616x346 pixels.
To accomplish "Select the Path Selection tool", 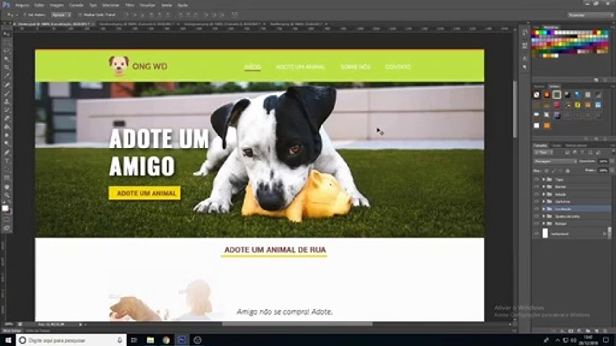I will 7,169.
